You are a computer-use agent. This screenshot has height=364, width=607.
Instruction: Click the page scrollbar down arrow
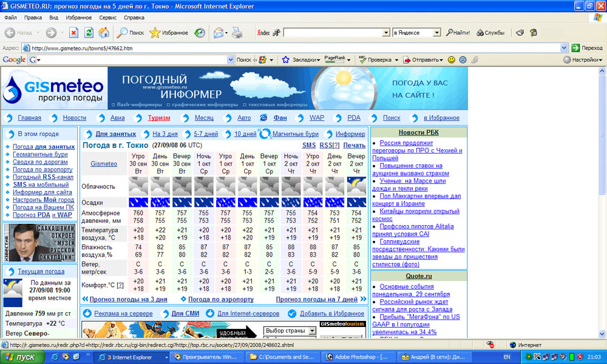coord(602,334)
